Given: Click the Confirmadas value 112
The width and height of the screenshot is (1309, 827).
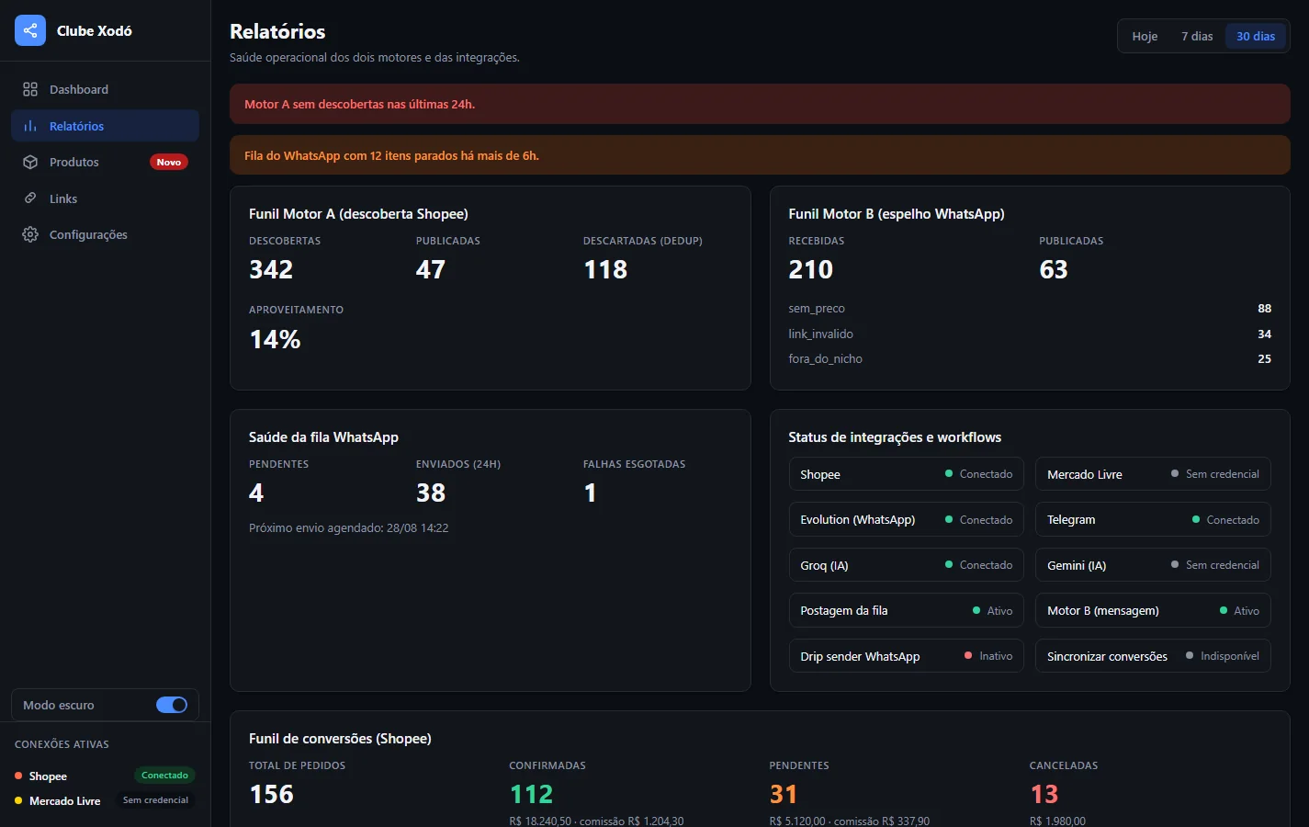Looking at the screenshot, I should click(531, 794).
